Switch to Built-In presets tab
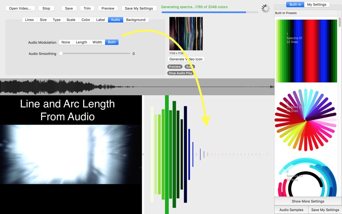The image size is (342, 214). 295,4
